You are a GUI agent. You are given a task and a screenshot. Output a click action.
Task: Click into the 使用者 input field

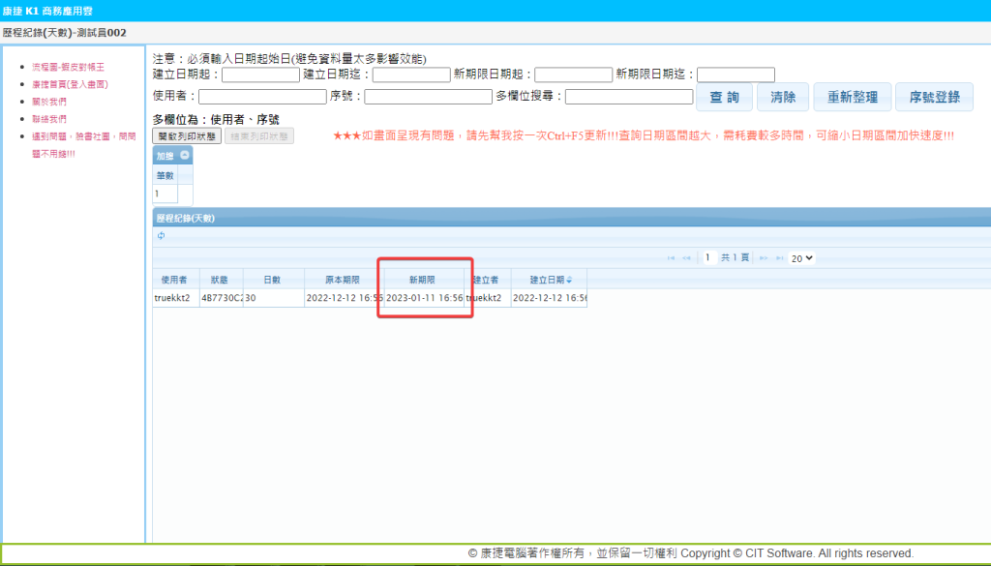[x=262, y=96]
